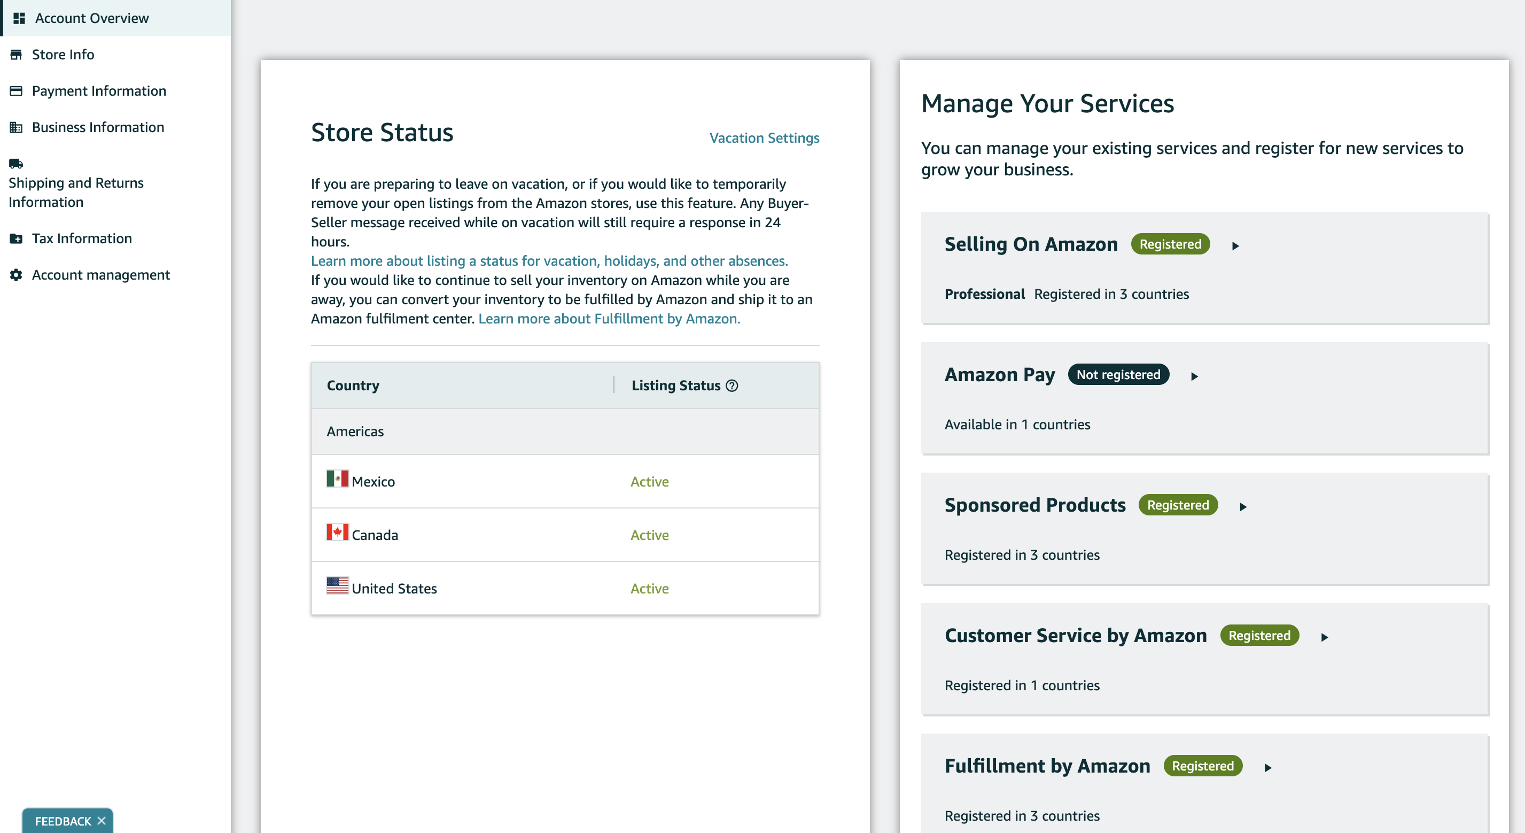Click the Payment Information card icon
The width and height of the screenshot is (1525, 833).
(x=16, y=91)
